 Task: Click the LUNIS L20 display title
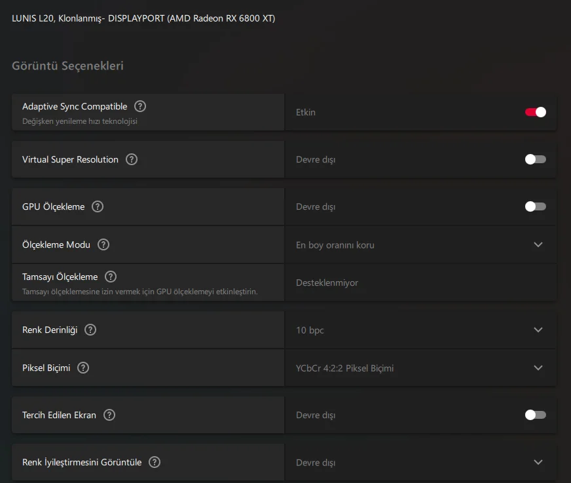tap(143, 18)
